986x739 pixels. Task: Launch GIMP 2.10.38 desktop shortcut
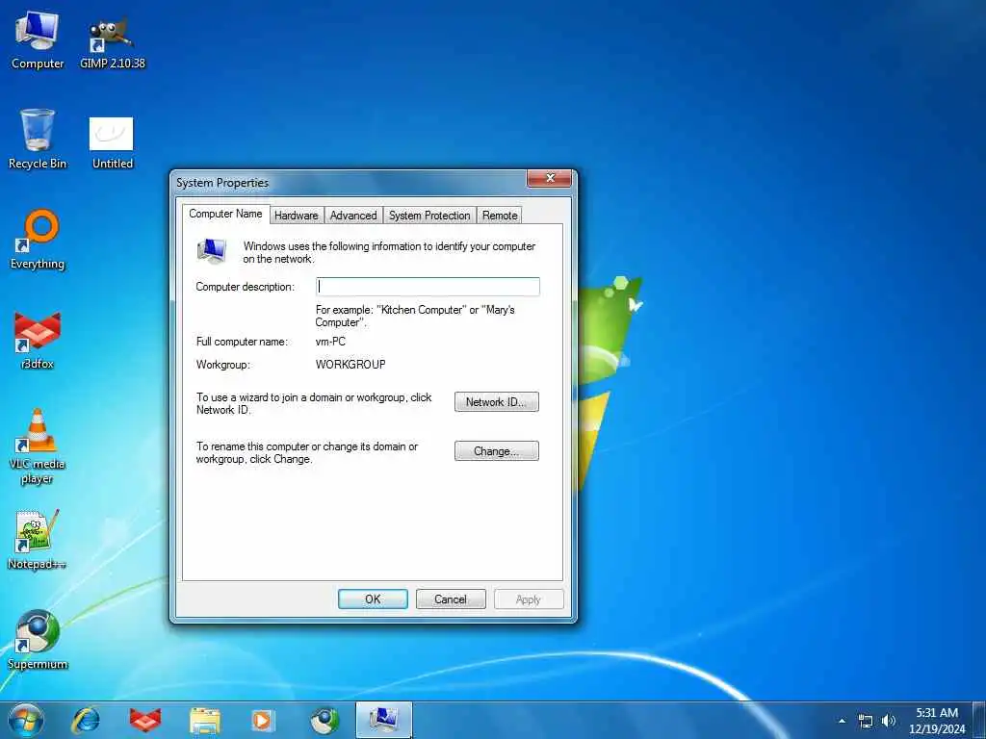point(112,41)
